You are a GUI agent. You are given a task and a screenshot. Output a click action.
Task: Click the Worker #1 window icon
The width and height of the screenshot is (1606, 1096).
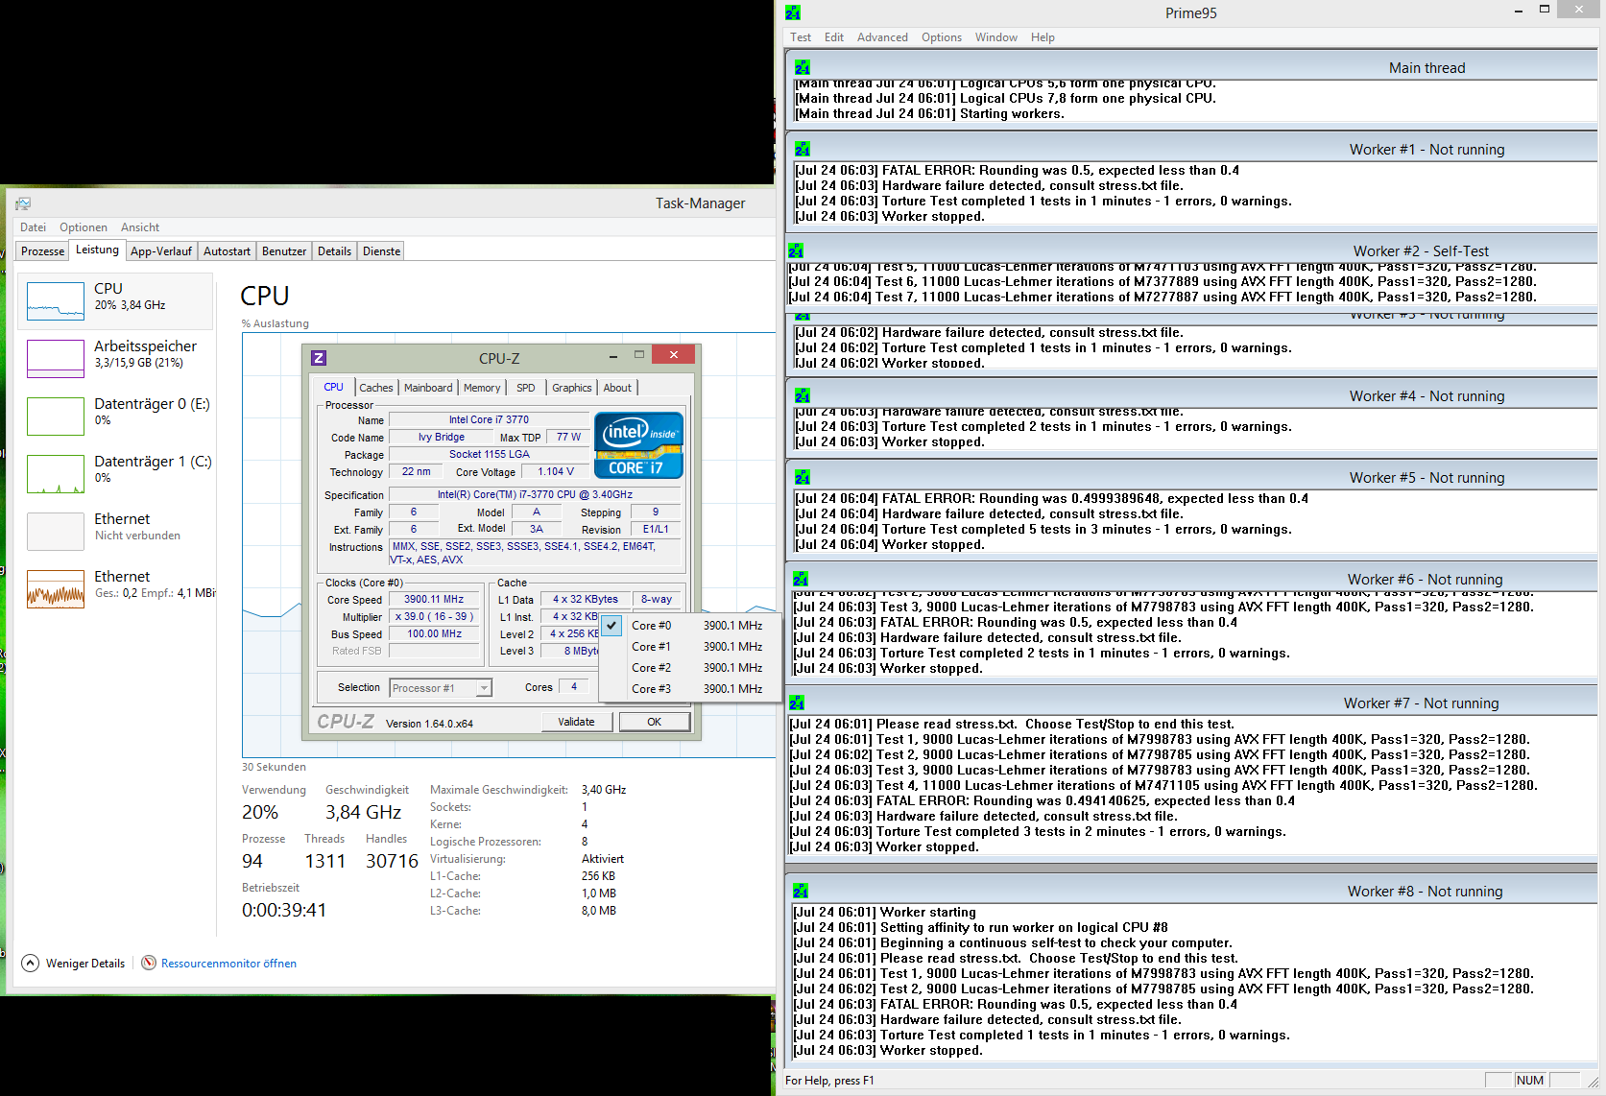pos(803,149)
